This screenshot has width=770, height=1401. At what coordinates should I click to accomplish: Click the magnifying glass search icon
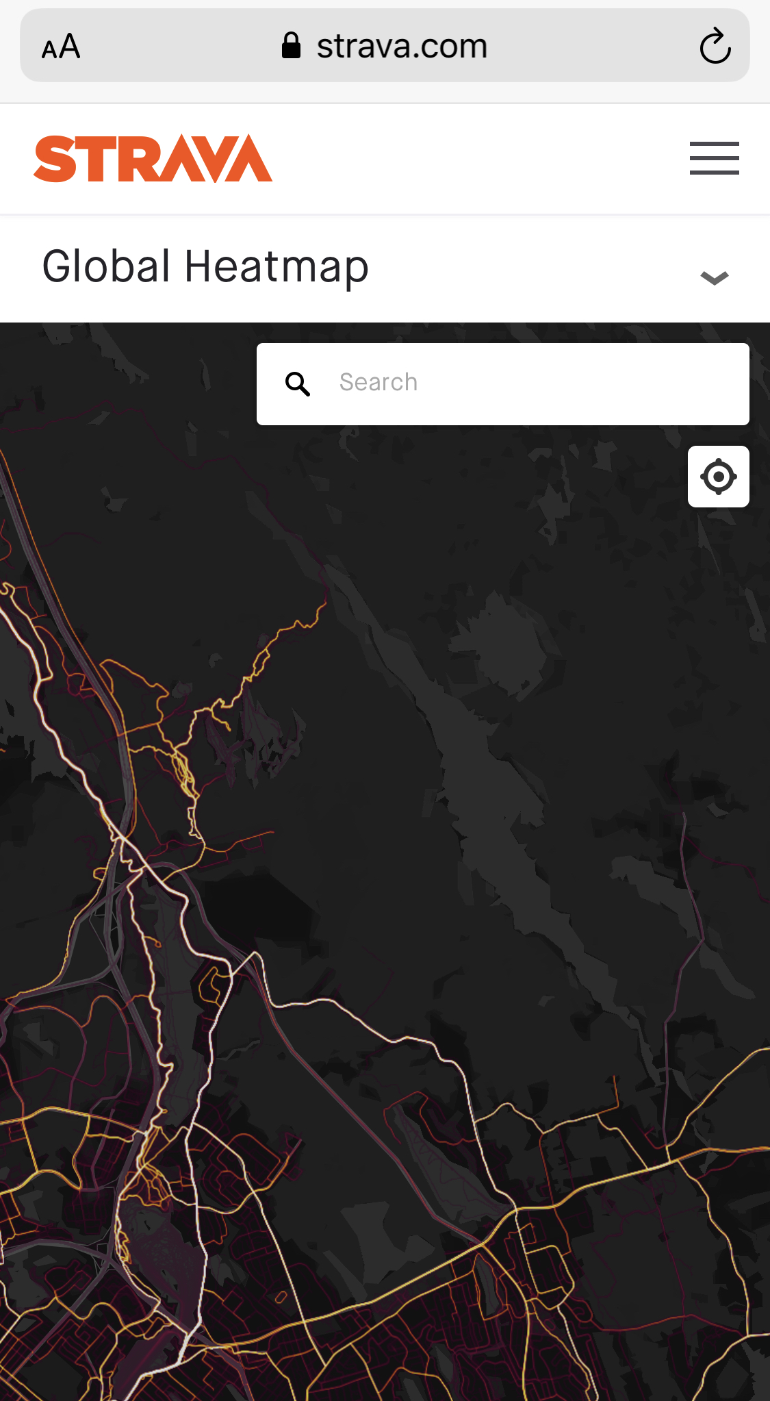pyautogui.click(x=298, y=384)
